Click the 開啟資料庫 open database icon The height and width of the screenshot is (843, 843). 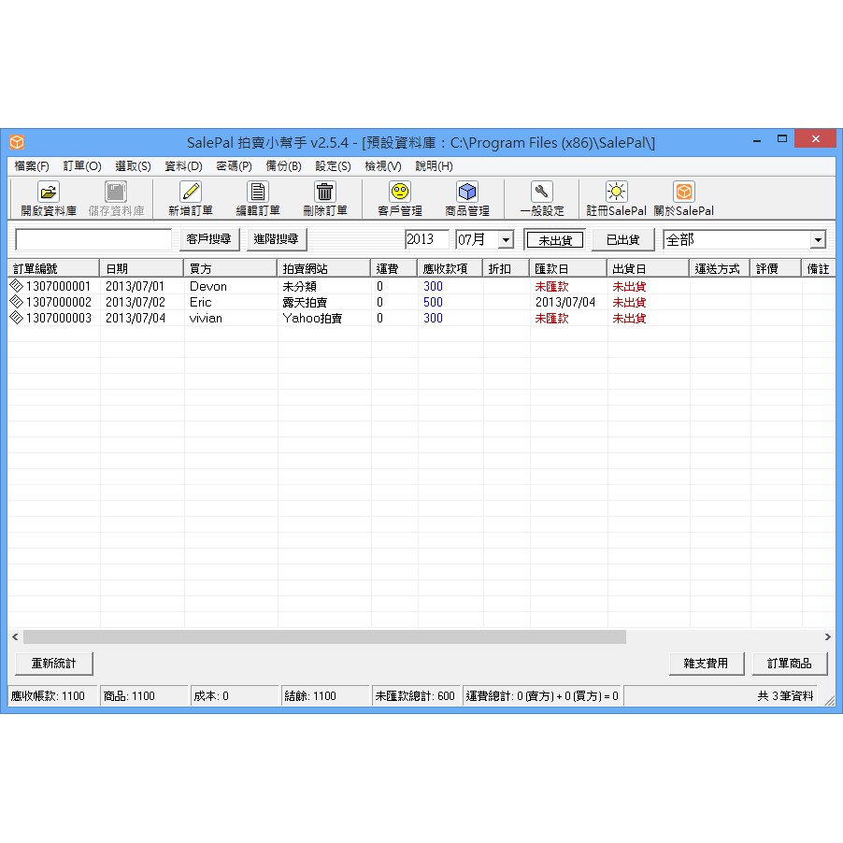pos(49,193)
